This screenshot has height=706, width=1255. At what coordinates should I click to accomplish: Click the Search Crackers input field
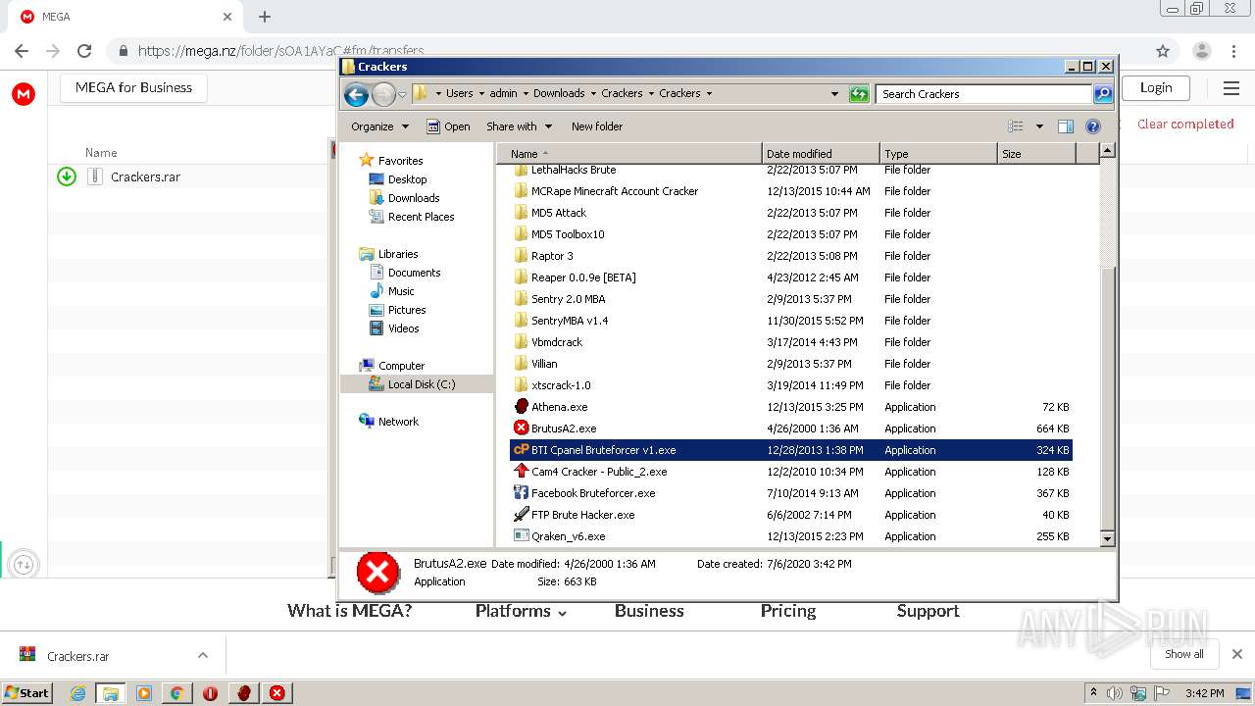(x=984, y=94)
